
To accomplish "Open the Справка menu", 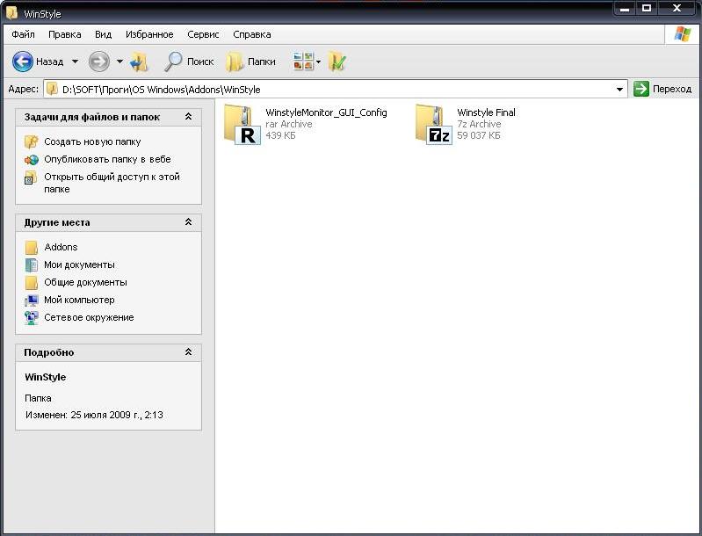I will point(251,34).
